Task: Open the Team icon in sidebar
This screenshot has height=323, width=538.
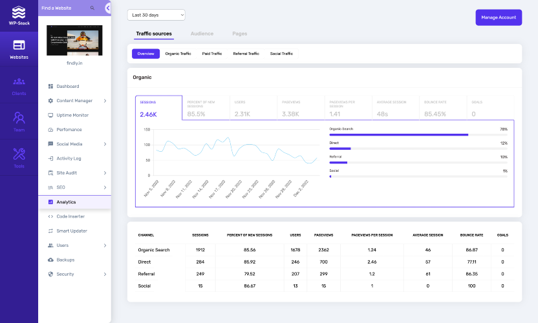Action: pyautogui.click(x=19, y=118)
